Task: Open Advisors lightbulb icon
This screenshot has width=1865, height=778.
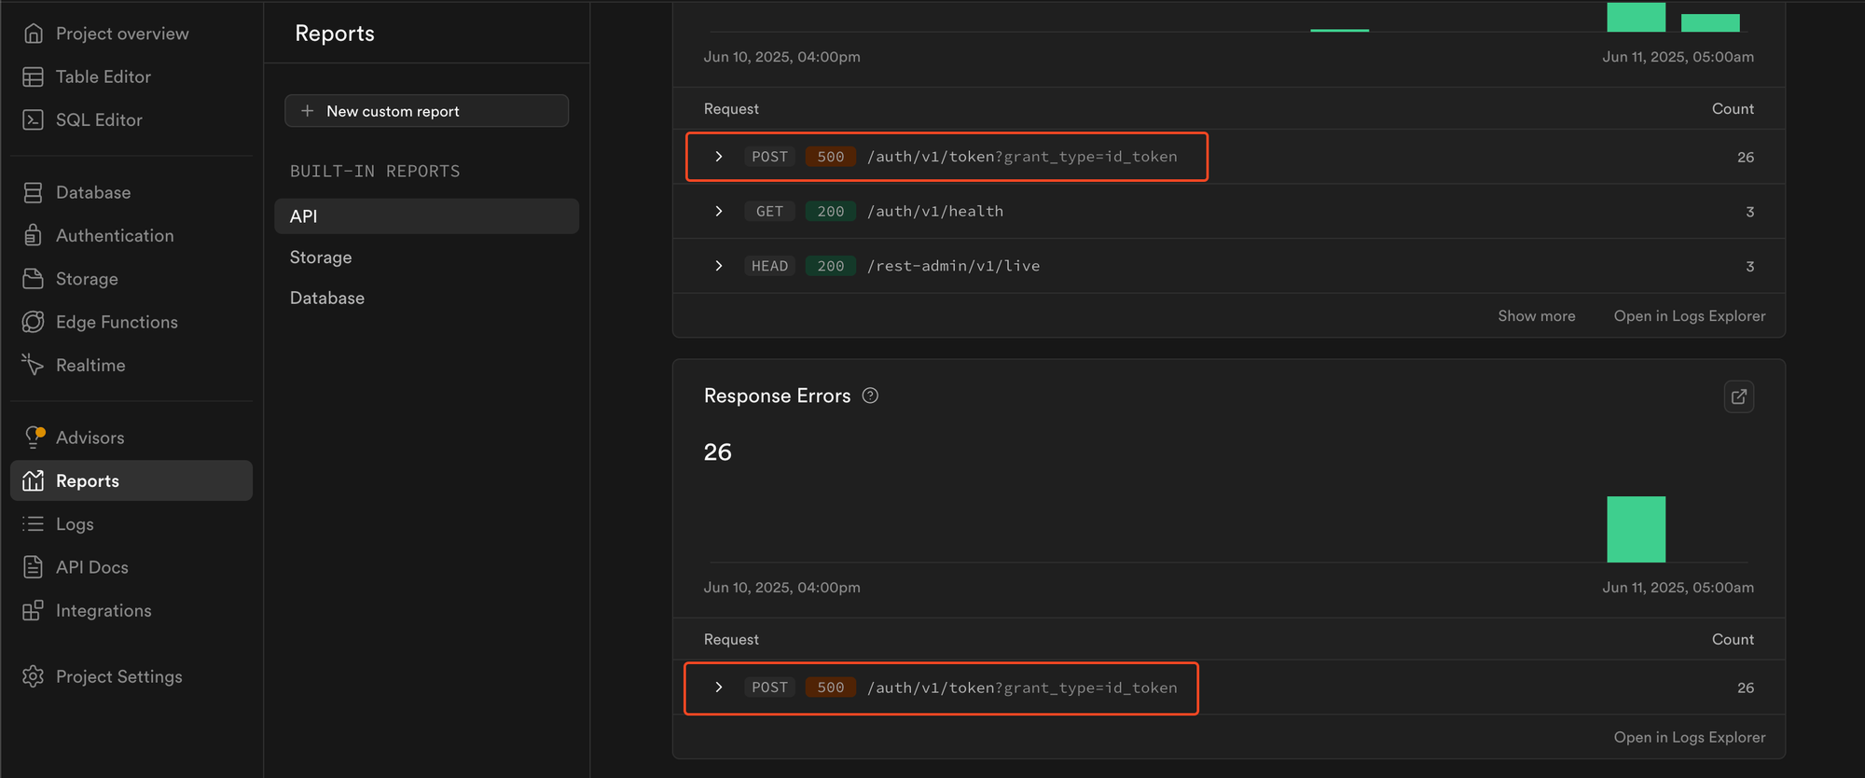Action: coord(35,438)
